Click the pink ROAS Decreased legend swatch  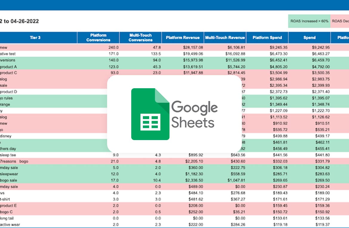pos(340,21)
